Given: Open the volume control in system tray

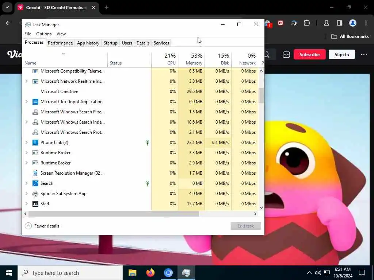Looking at the screenshot, I should click(318, 273).
